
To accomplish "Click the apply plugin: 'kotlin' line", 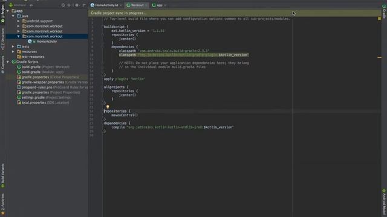I will [x=125, y=79].
